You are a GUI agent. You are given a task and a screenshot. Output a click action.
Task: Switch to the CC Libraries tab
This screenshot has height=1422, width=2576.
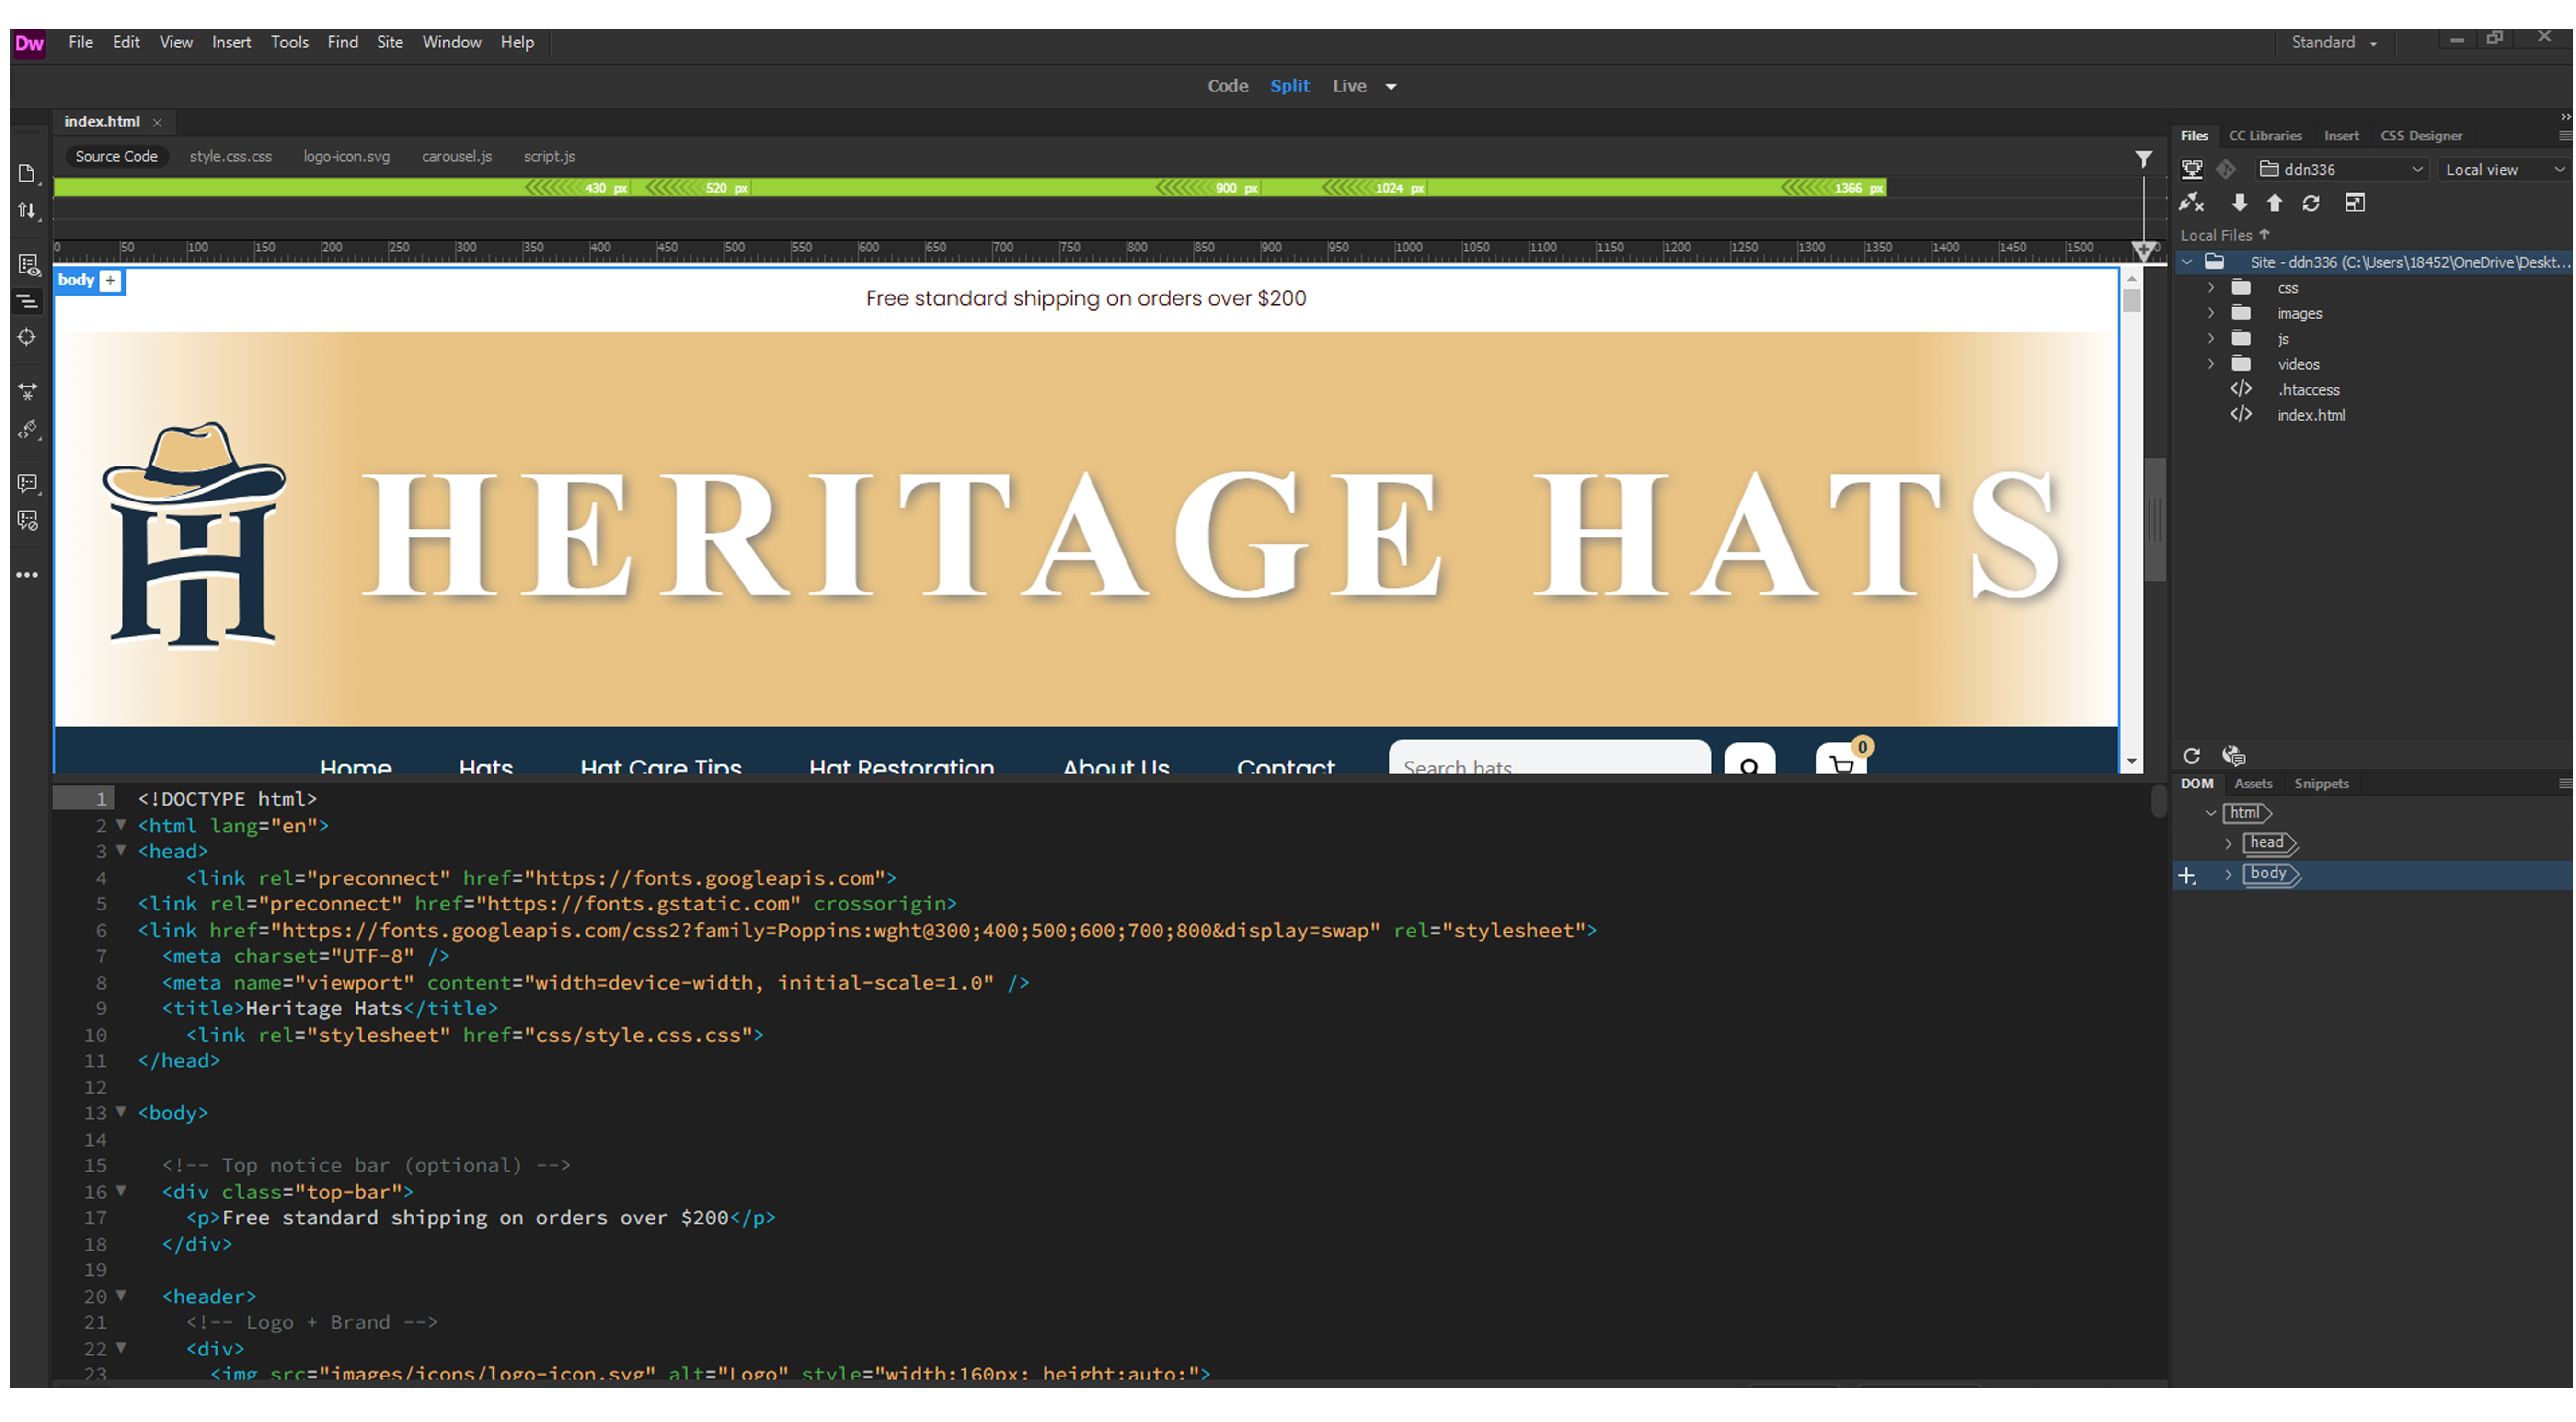click(2265, 136)
